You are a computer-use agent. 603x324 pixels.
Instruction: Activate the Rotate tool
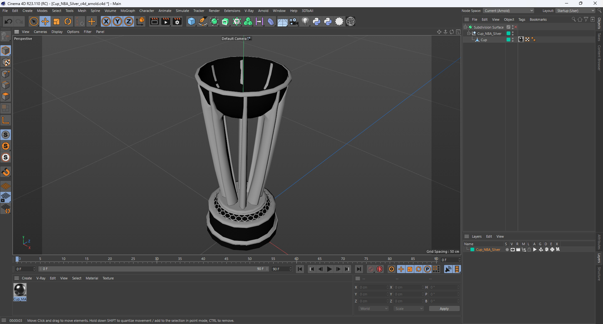[x=68, y=21]
